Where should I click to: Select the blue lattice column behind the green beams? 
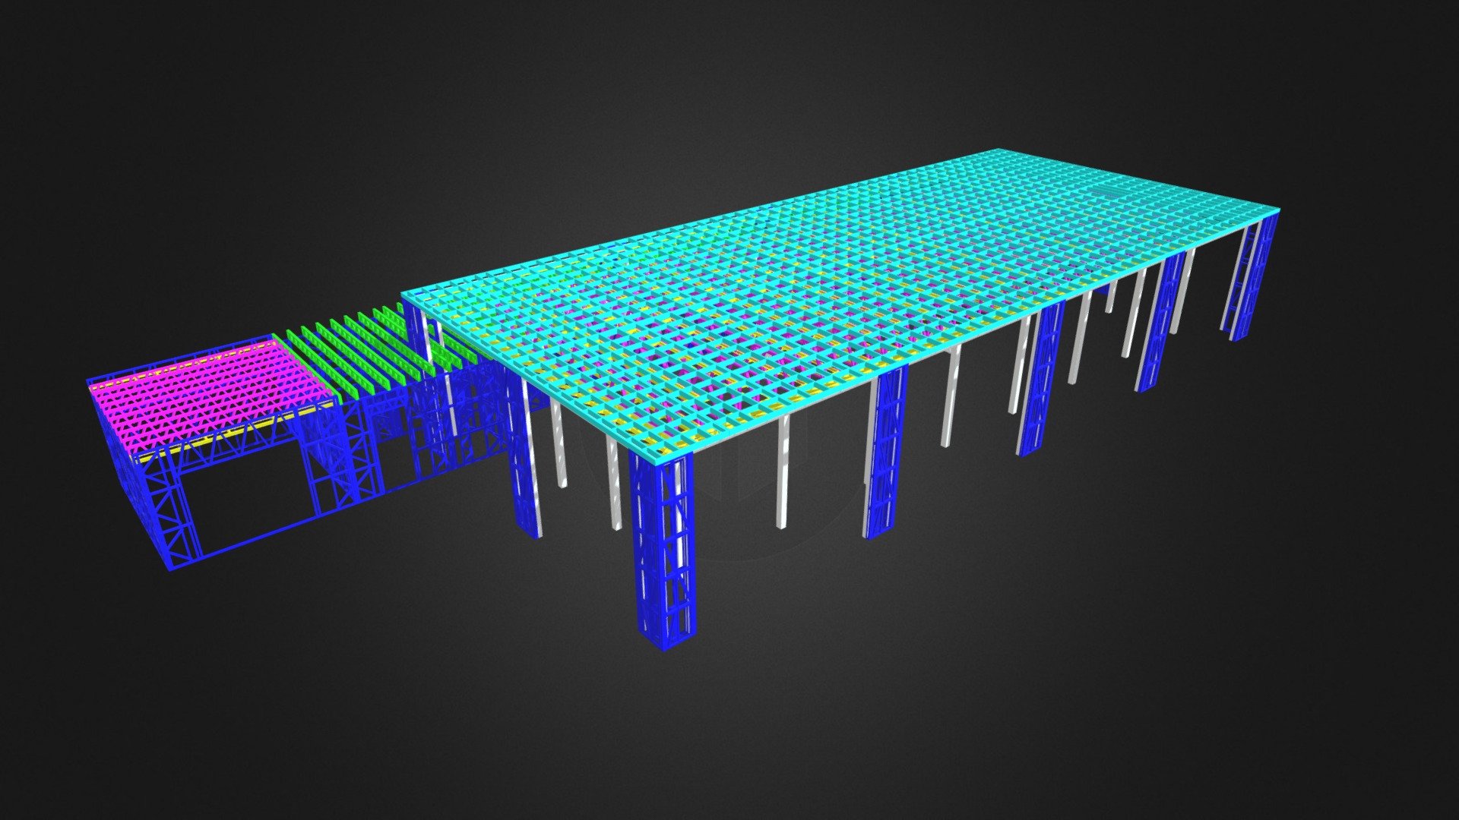[x=419, y=323]
